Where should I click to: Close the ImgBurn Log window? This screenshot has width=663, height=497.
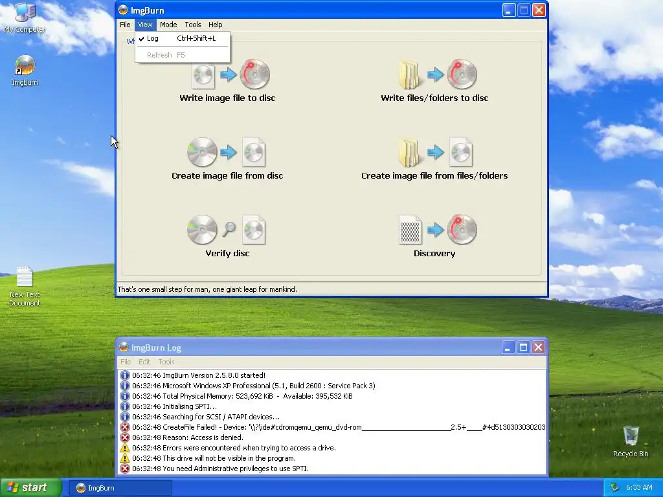pos(538,348)
